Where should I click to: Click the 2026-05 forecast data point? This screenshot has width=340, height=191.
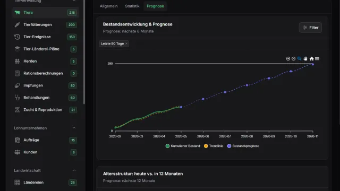pos(181,107)
